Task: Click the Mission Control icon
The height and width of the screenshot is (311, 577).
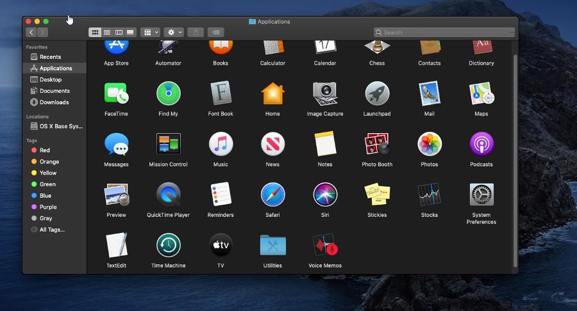Action: (169, 144)
